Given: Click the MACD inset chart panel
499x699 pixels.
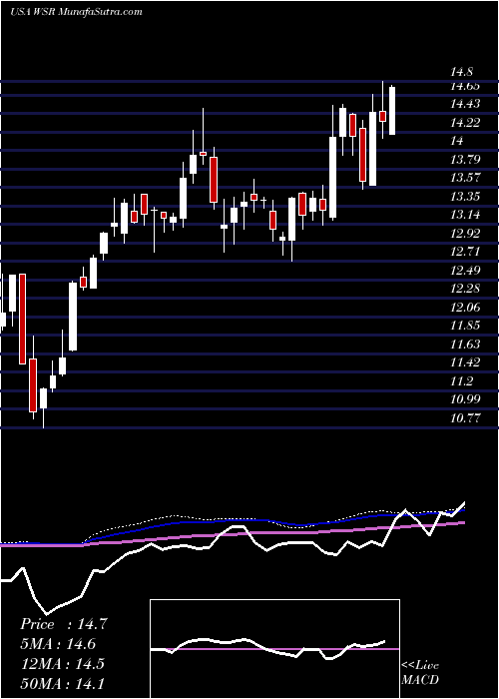Looking at the screenshot, I should click(274, 649).
